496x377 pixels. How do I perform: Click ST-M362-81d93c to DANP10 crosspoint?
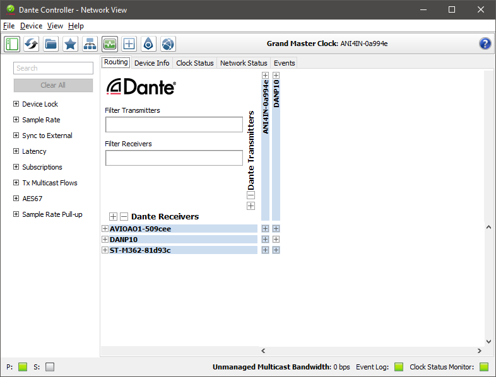pyautogui.click(x=276, y=250)
